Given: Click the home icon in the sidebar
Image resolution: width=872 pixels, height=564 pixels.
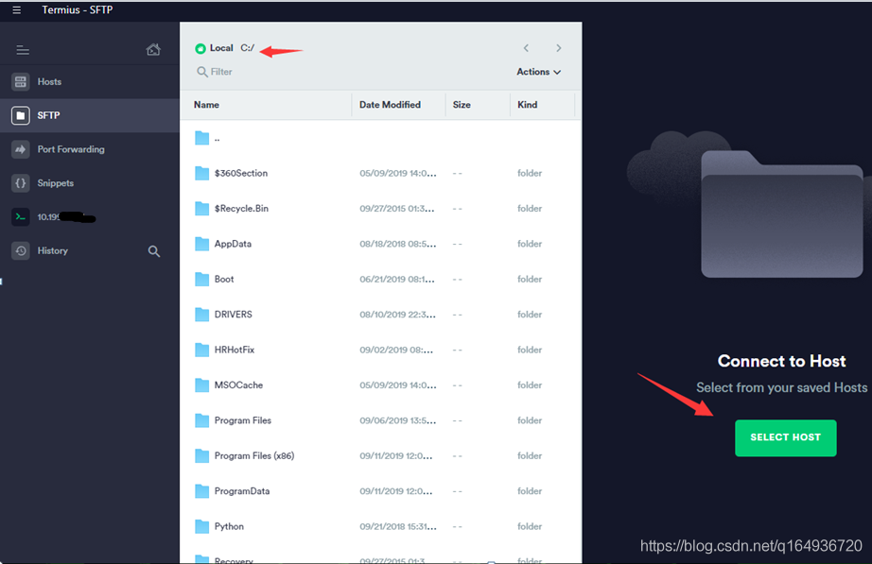Looking at the screenshot, I should 153,49.
